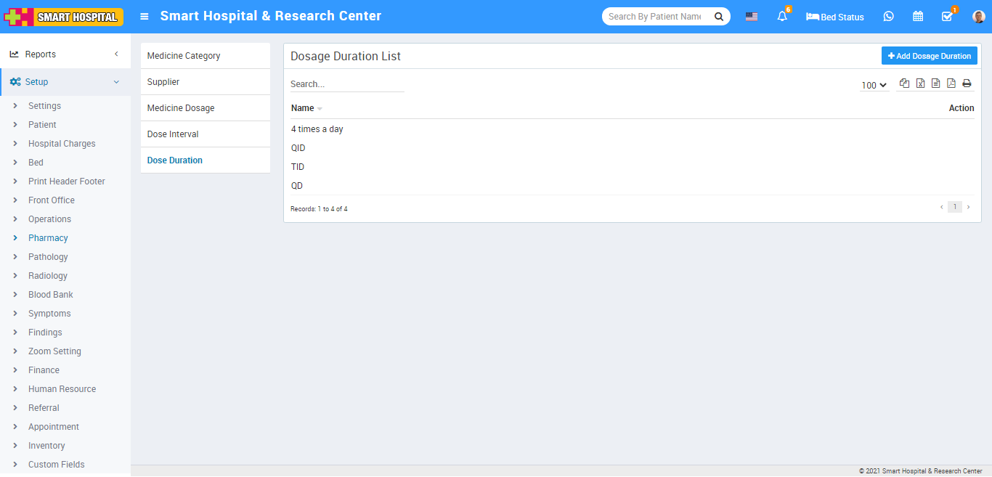Expand the Reports sidebar menu

65,54
